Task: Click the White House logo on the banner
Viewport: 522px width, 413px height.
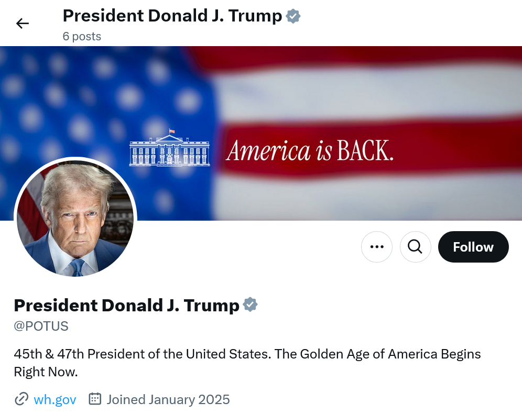Action: [x=169, y=149]
